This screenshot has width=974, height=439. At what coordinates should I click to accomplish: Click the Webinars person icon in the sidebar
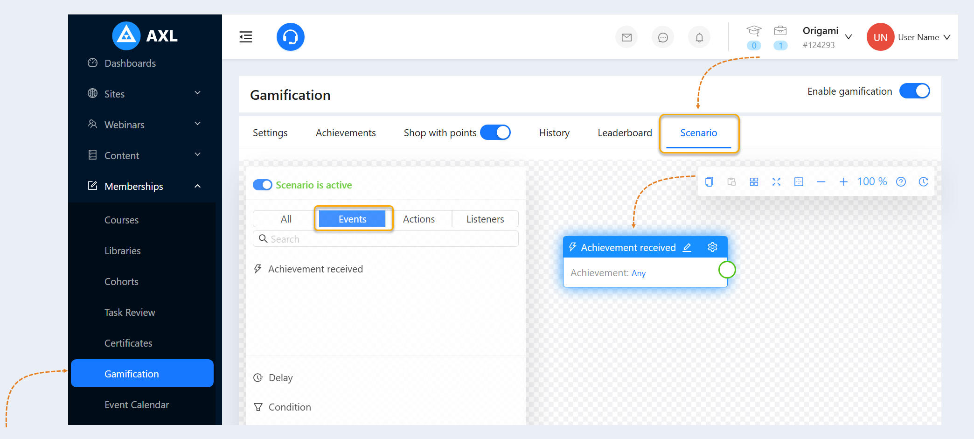(93, 124)
